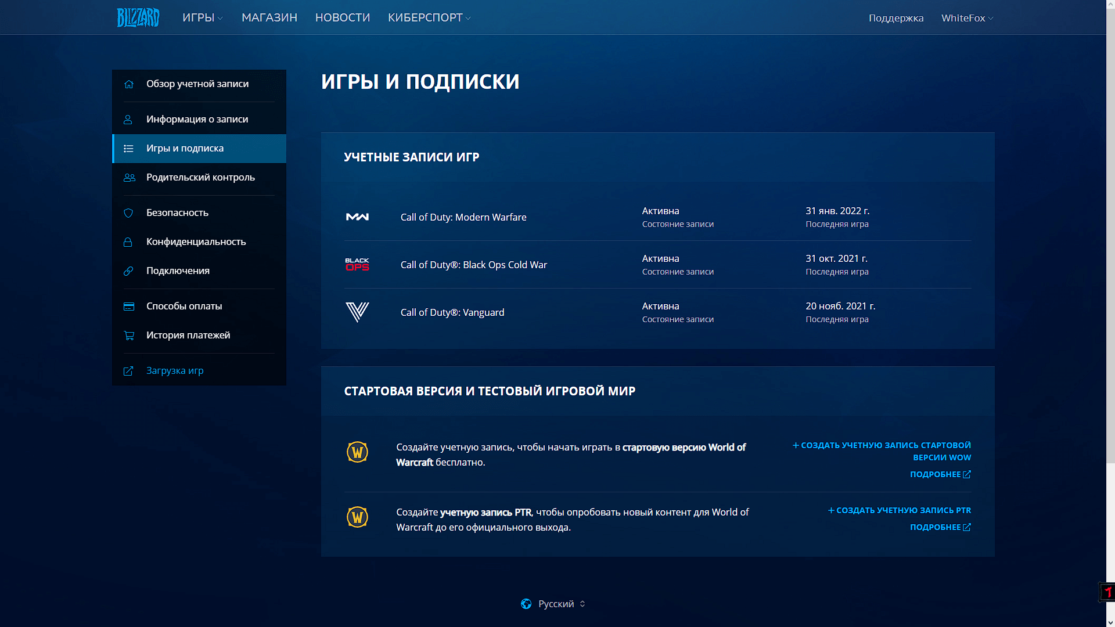Open the НОВОСТИ menu item
The height and width of the screenshot is (627, 1115).
(343, 18)
